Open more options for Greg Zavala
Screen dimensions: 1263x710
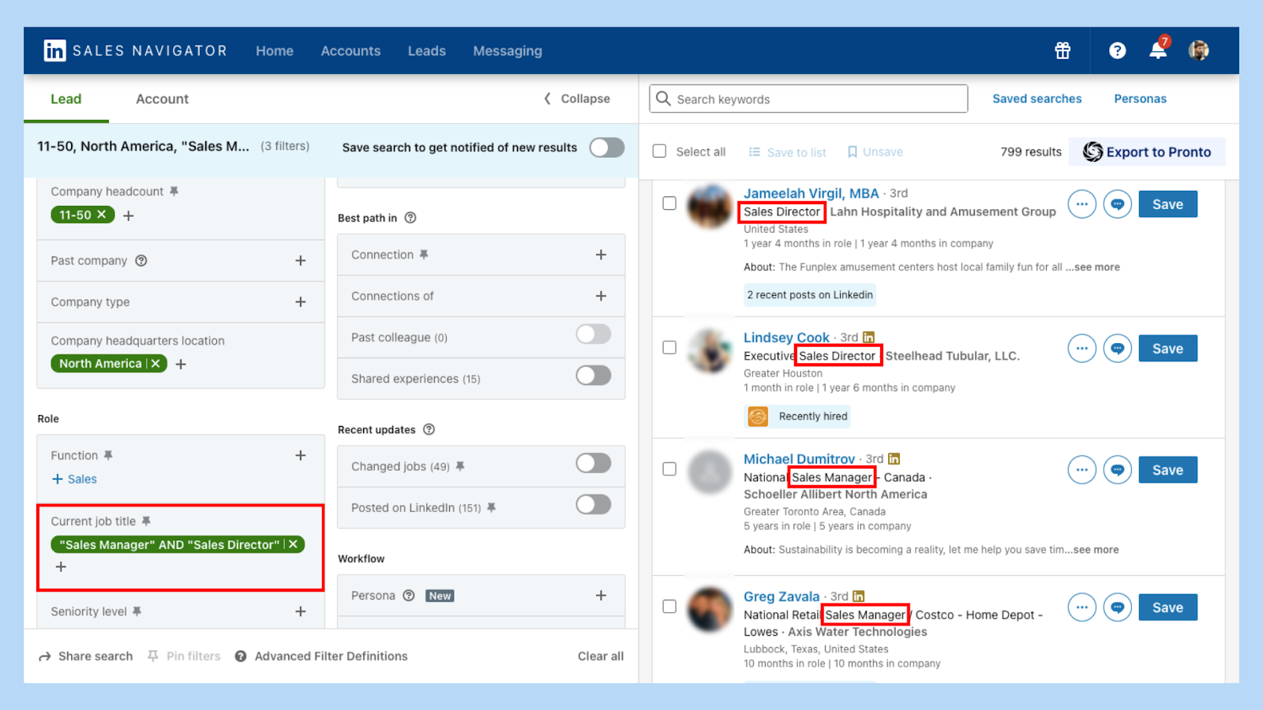pyautogui.click(x=1082, y=607)
